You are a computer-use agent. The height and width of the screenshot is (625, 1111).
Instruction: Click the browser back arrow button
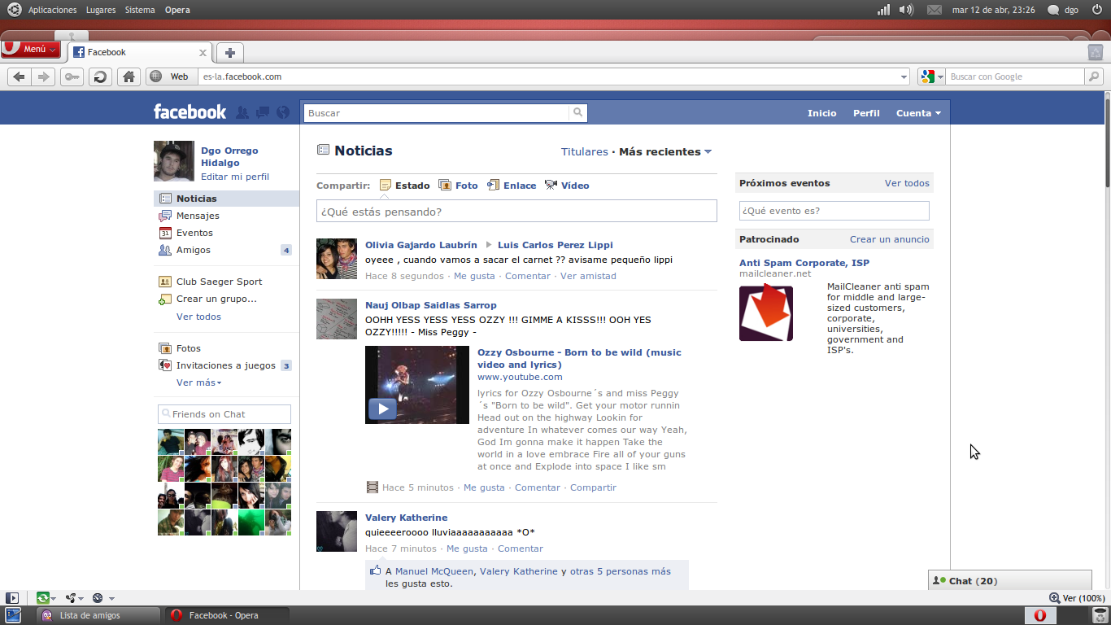(x=20, y=76)
